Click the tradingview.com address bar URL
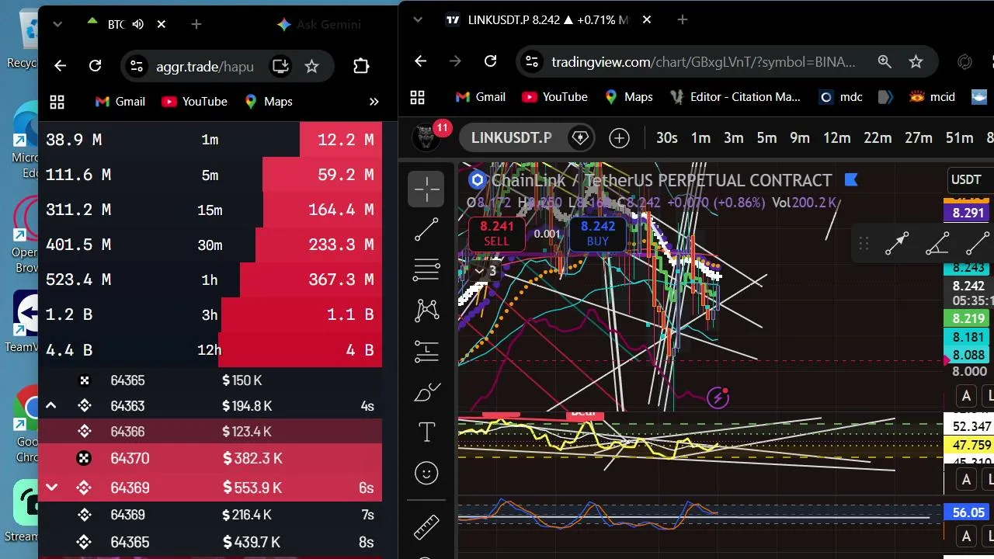 point(703,61)
